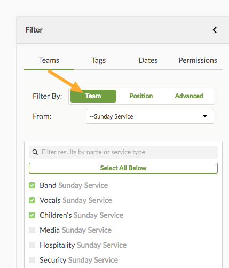Screen dimensions: 229x268
Task: Click the Filter panel title
Action: pyautogui.click(x=34, y=30)
